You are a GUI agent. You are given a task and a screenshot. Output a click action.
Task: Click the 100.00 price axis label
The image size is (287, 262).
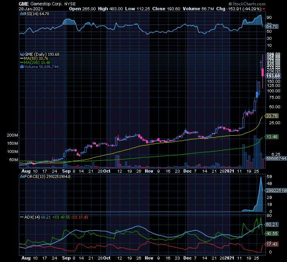(273, 91)
